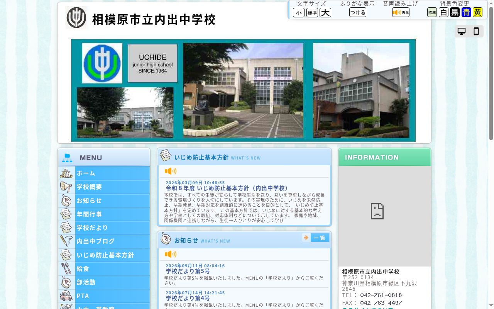494x309 pixels.
Task: Change background color to yellow (黄)
Action: 478,12
